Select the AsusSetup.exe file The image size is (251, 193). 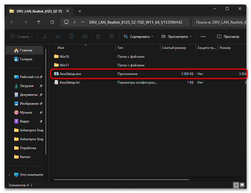tap(148, 74)
